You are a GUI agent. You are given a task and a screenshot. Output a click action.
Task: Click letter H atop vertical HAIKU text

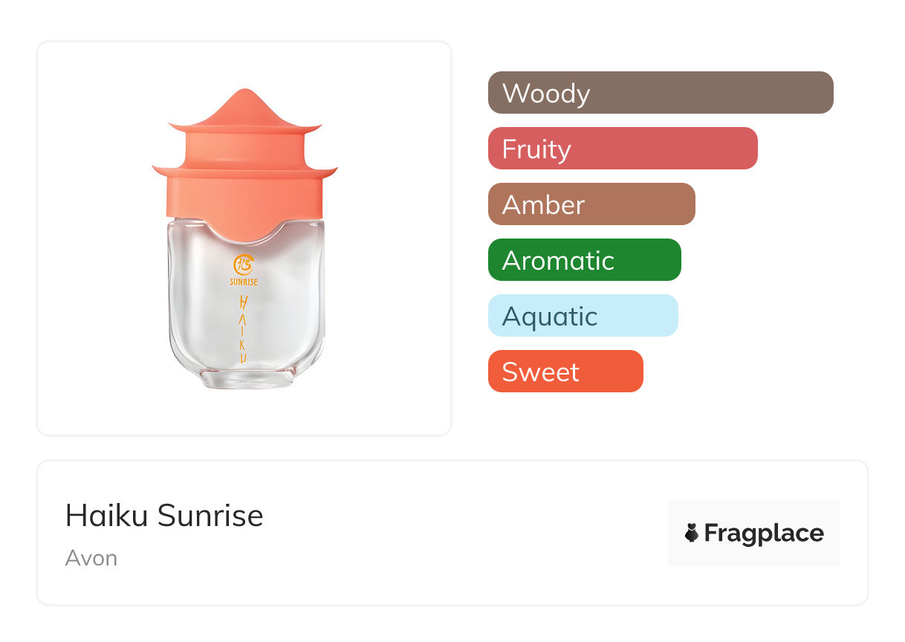(244, 302)
